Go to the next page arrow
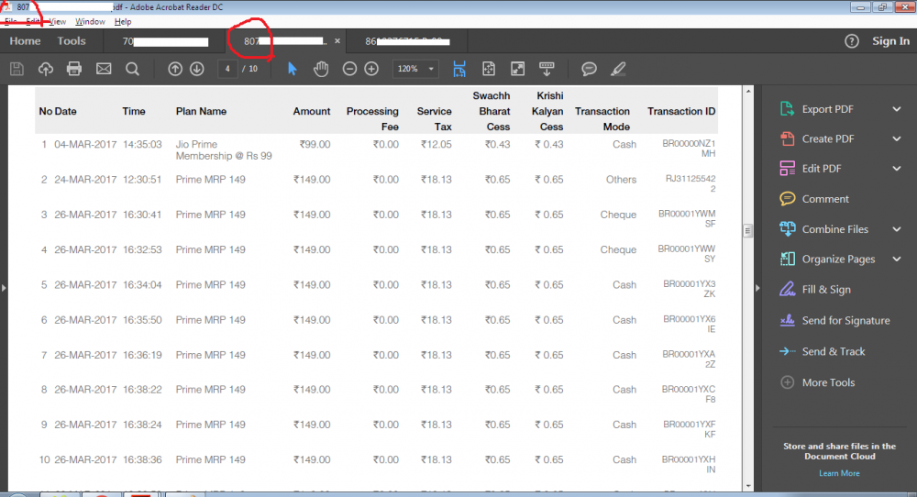The width and height of the screenshot is (917, 497). point(196,69)
